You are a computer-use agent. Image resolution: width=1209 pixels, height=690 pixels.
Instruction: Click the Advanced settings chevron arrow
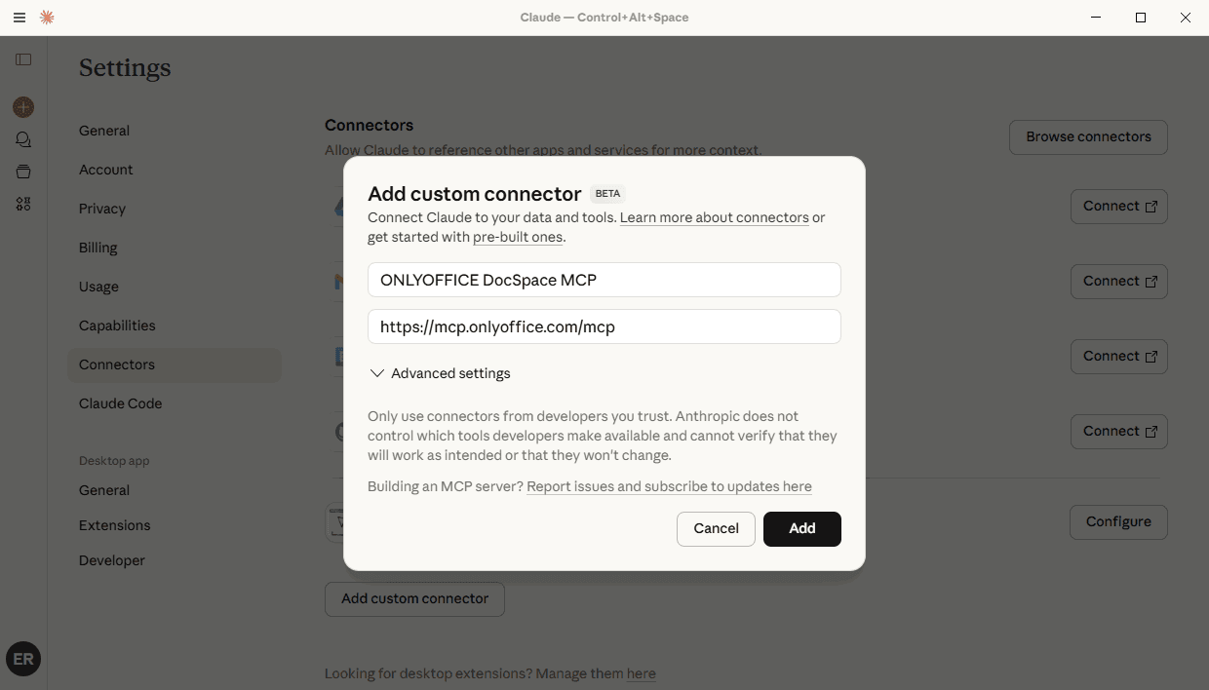377,373
